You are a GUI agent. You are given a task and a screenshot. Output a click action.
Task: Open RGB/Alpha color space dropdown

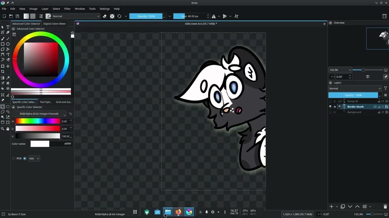39,114
